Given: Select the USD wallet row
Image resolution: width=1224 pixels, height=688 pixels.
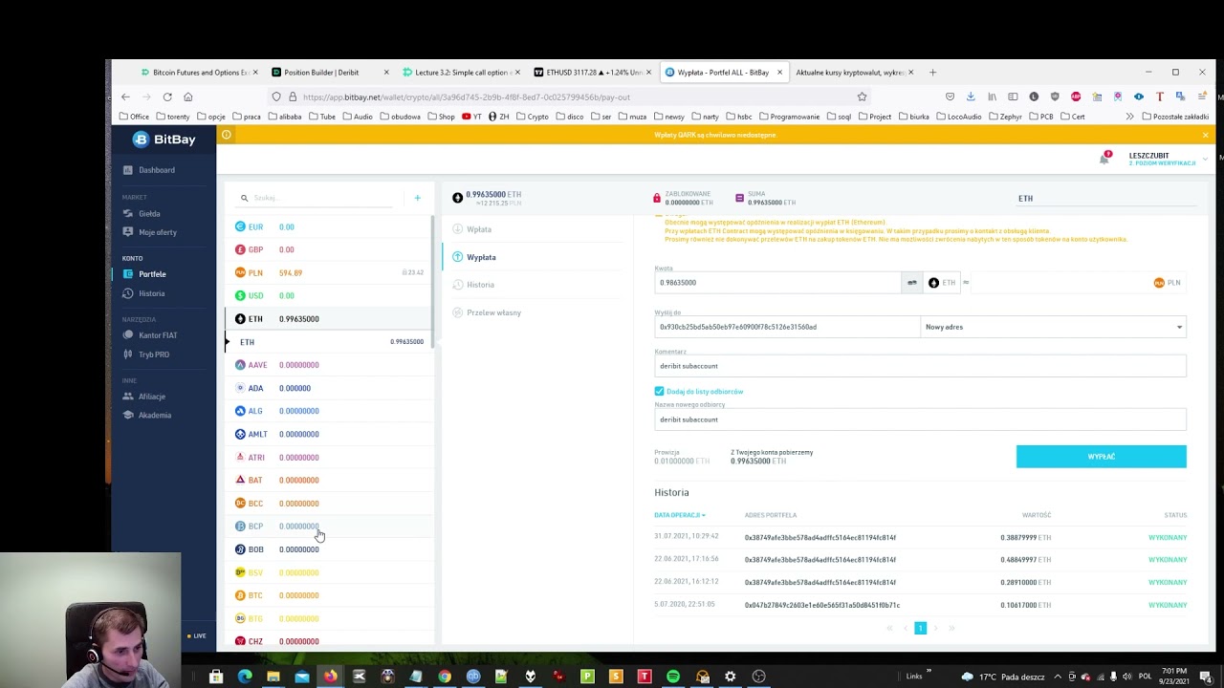Looking at the screenshot, I should point(328,296).
